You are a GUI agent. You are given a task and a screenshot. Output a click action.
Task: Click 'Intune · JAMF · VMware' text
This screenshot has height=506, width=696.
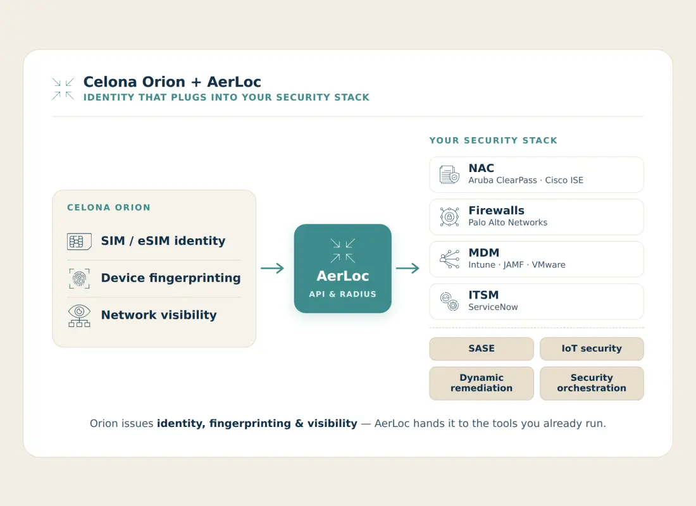pos(517,264)
